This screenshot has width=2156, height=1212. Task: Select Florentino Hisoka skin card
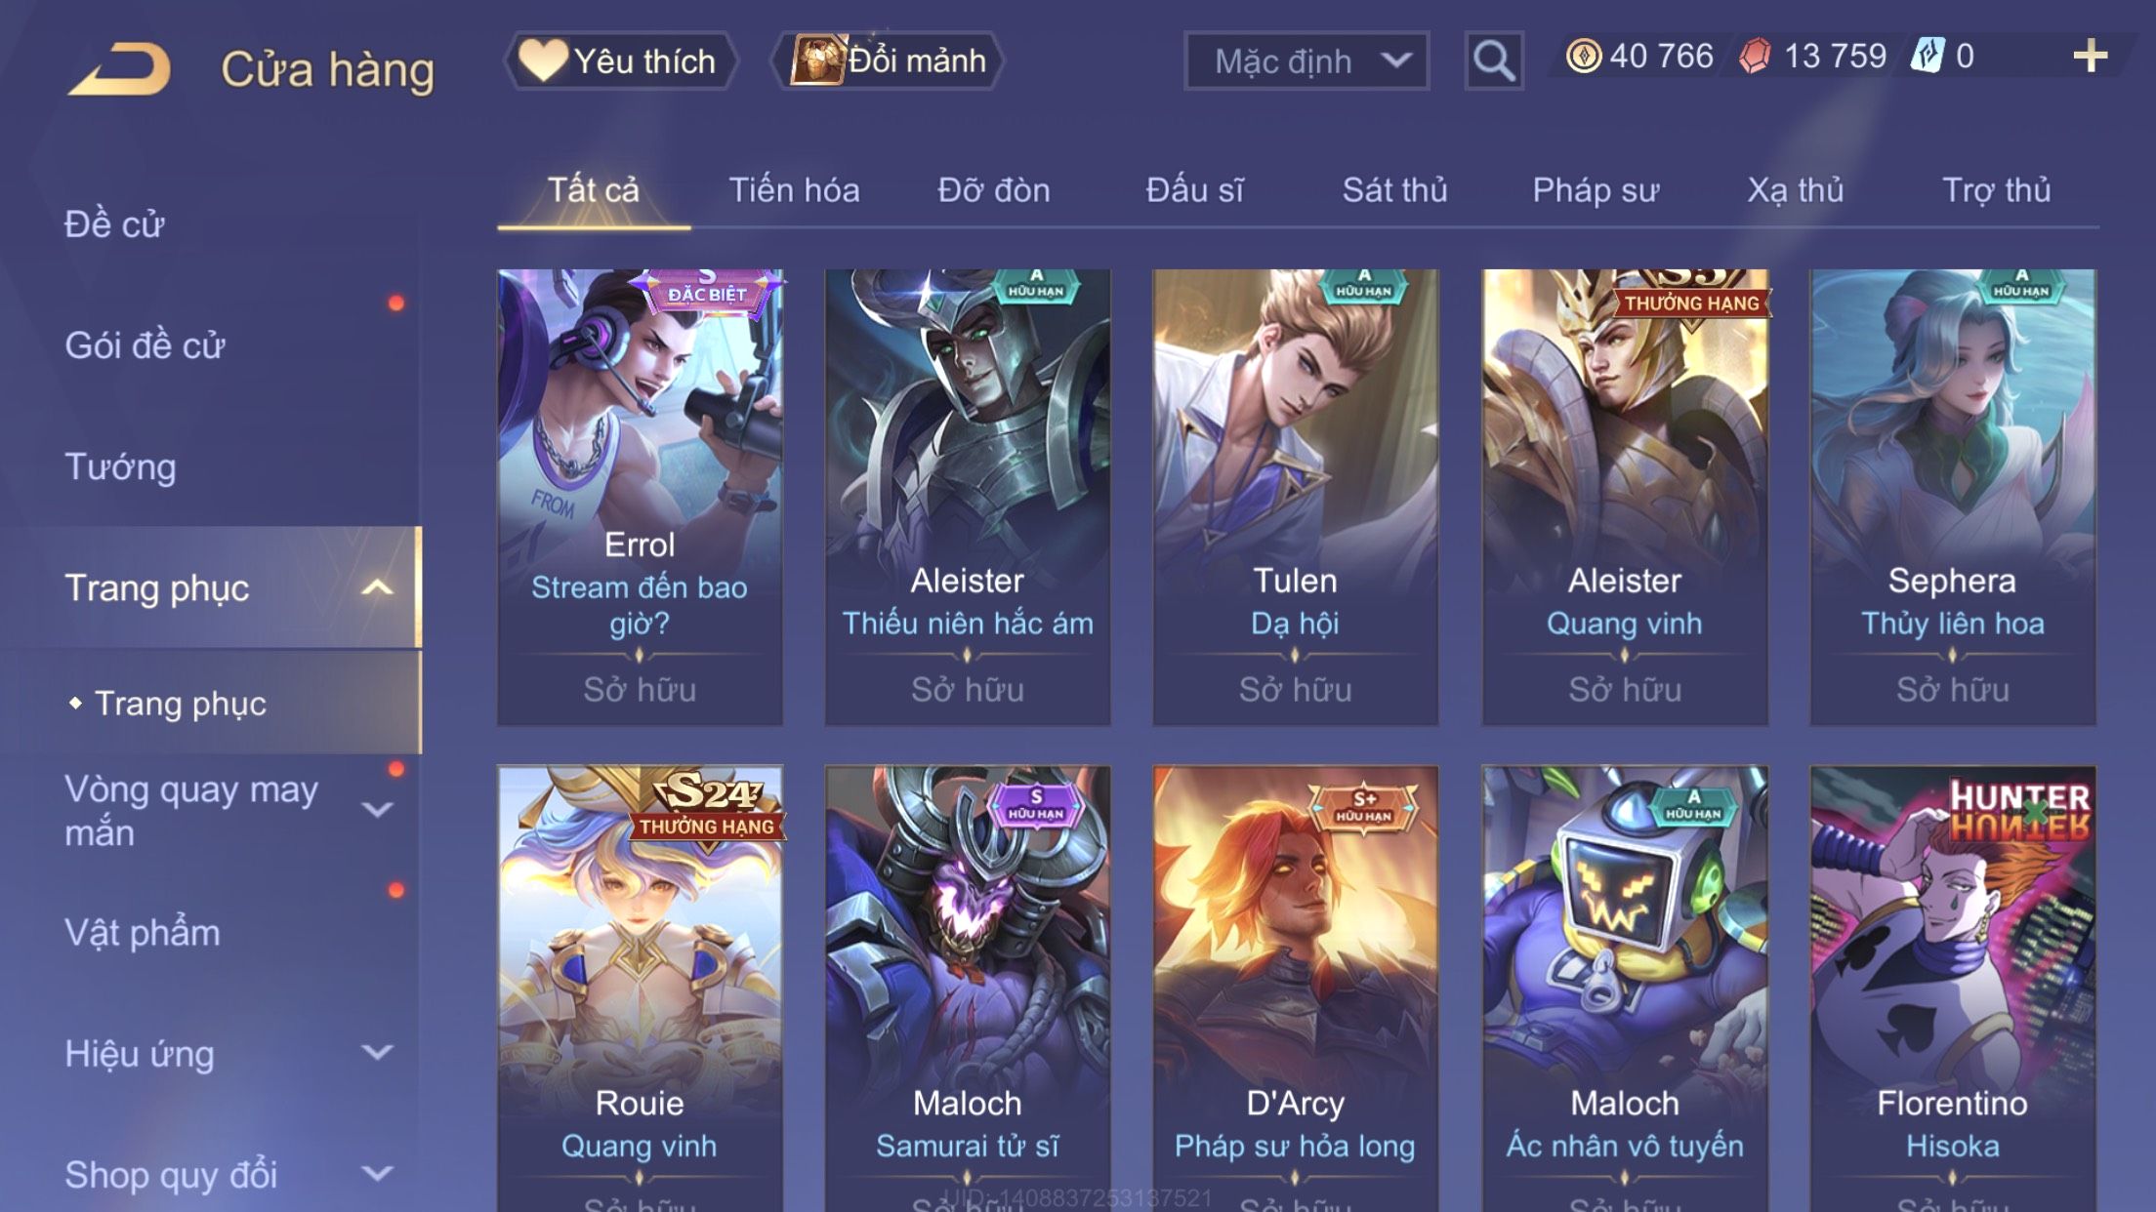pos(1952,989)
